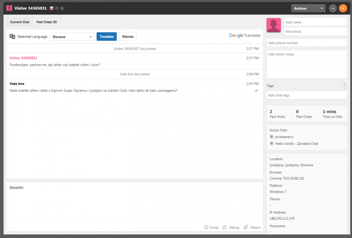Image resolution: width=352 pixels, height=238 pixels.
Task: Click the Visitor 34365031 title bar name
Action: [x=30, y=8]
